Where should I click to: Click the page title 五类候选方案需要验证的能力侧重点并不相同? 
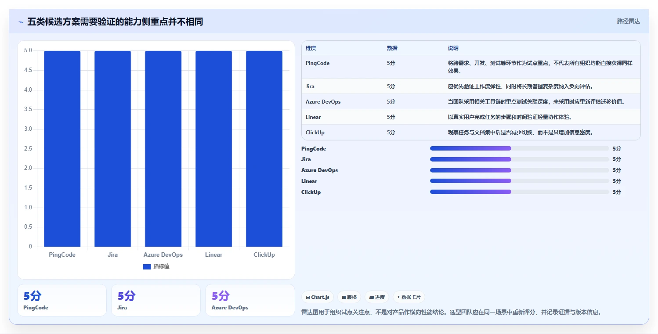(115, 22)
